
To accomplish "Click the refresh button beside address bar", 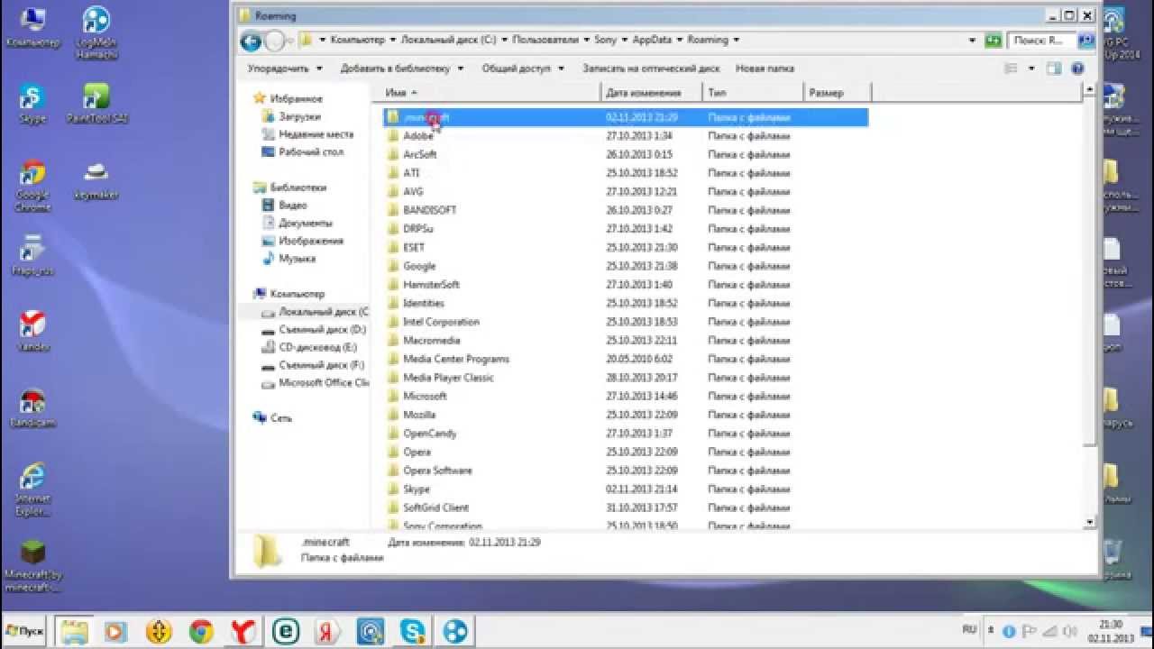I will pyautogui.click(x=993, y=41).
